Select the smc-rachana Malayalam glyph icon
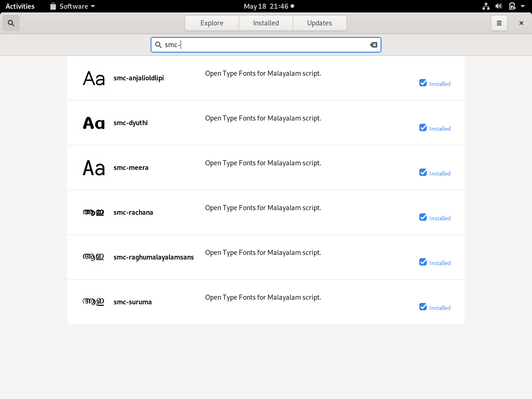The width and height of the screenshot is (532, 399). tap(94, 213)
